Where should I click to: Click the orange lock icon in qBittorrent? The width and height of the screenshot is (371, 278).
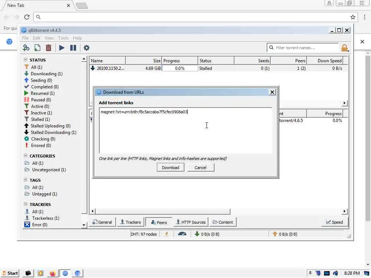click(x=345, y=48)
